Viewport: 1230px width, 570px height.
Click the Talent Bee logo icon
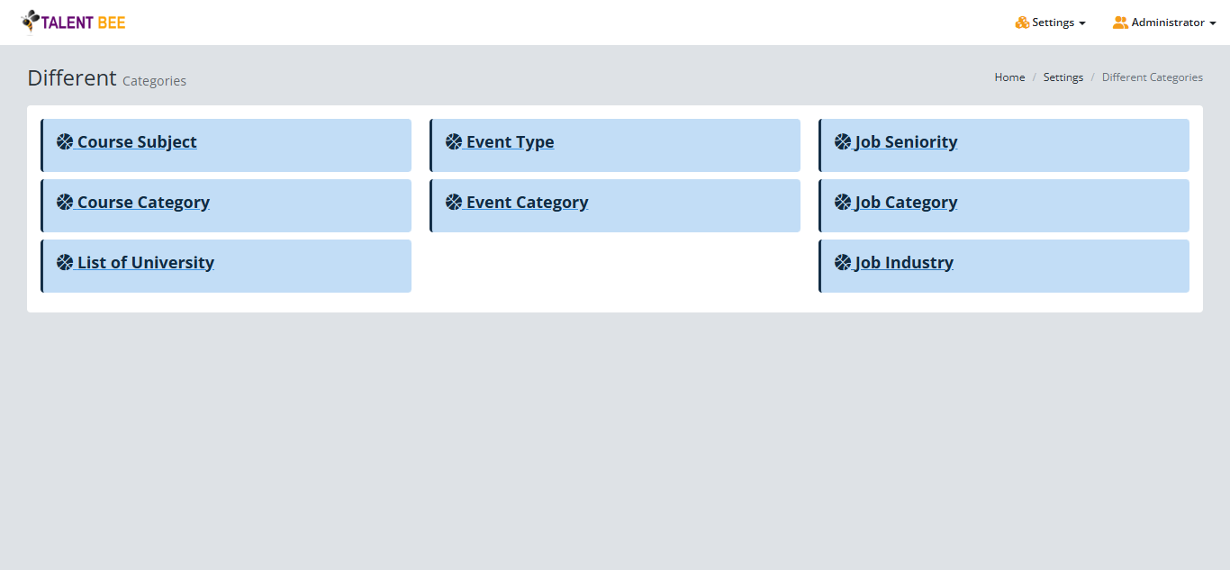(30, 21)
